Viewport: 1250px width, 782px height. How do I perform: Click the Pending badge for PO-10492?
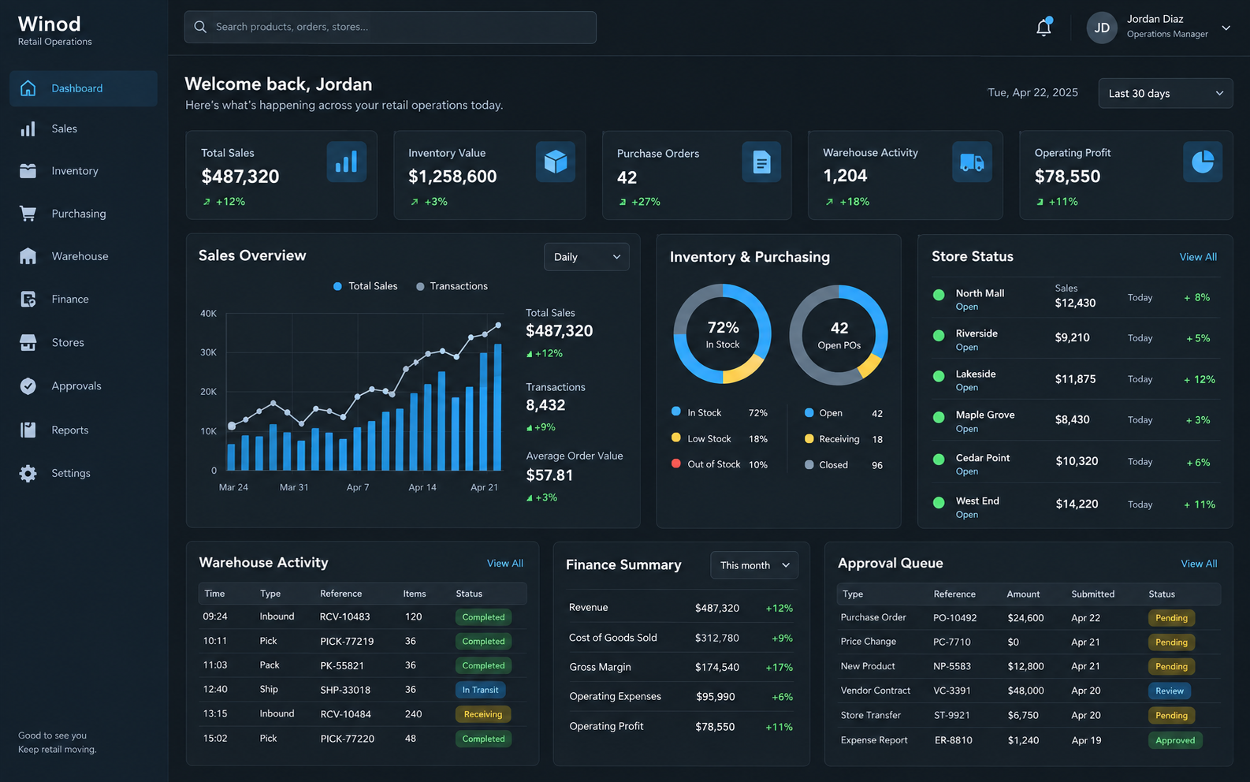[x=1171, y=618]
